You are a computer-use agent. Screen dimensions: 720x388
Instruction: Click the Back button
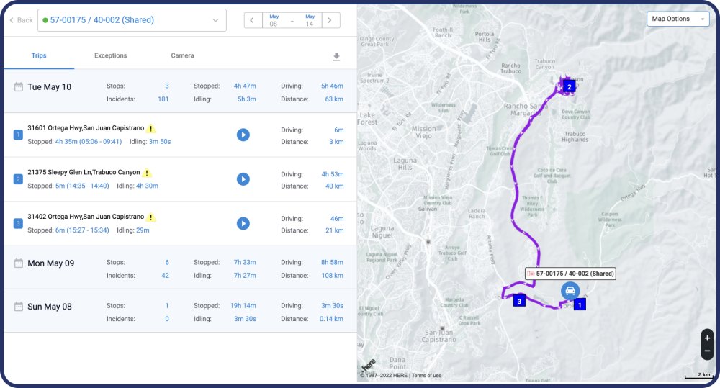(21, 20)
